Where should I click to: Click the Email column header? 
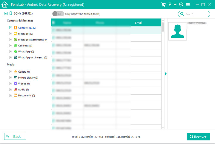pos(139,23)
